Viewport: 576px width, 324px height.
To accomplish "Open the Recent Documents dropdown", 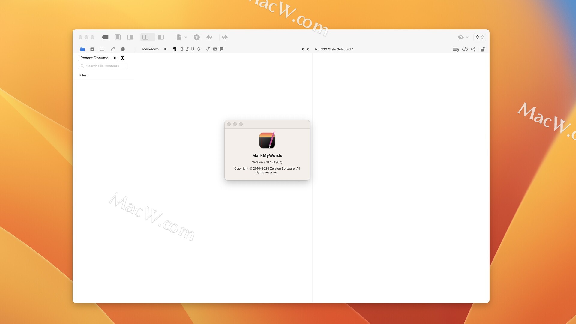I will click(98, 58).
